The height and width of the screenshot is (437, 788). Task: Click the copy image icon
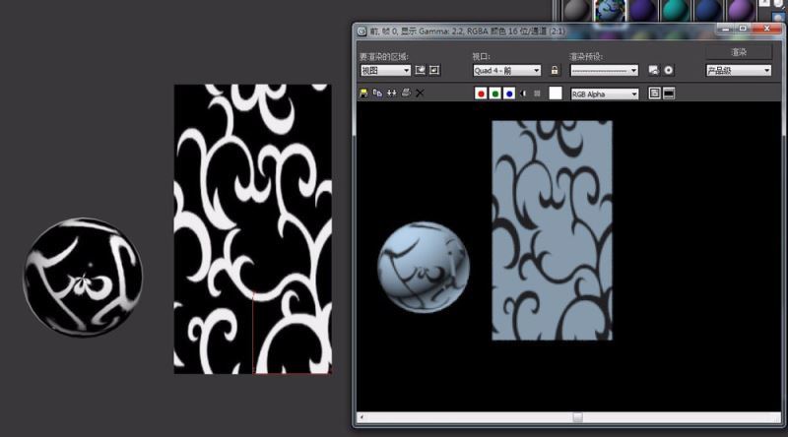(x=377, y=94)
